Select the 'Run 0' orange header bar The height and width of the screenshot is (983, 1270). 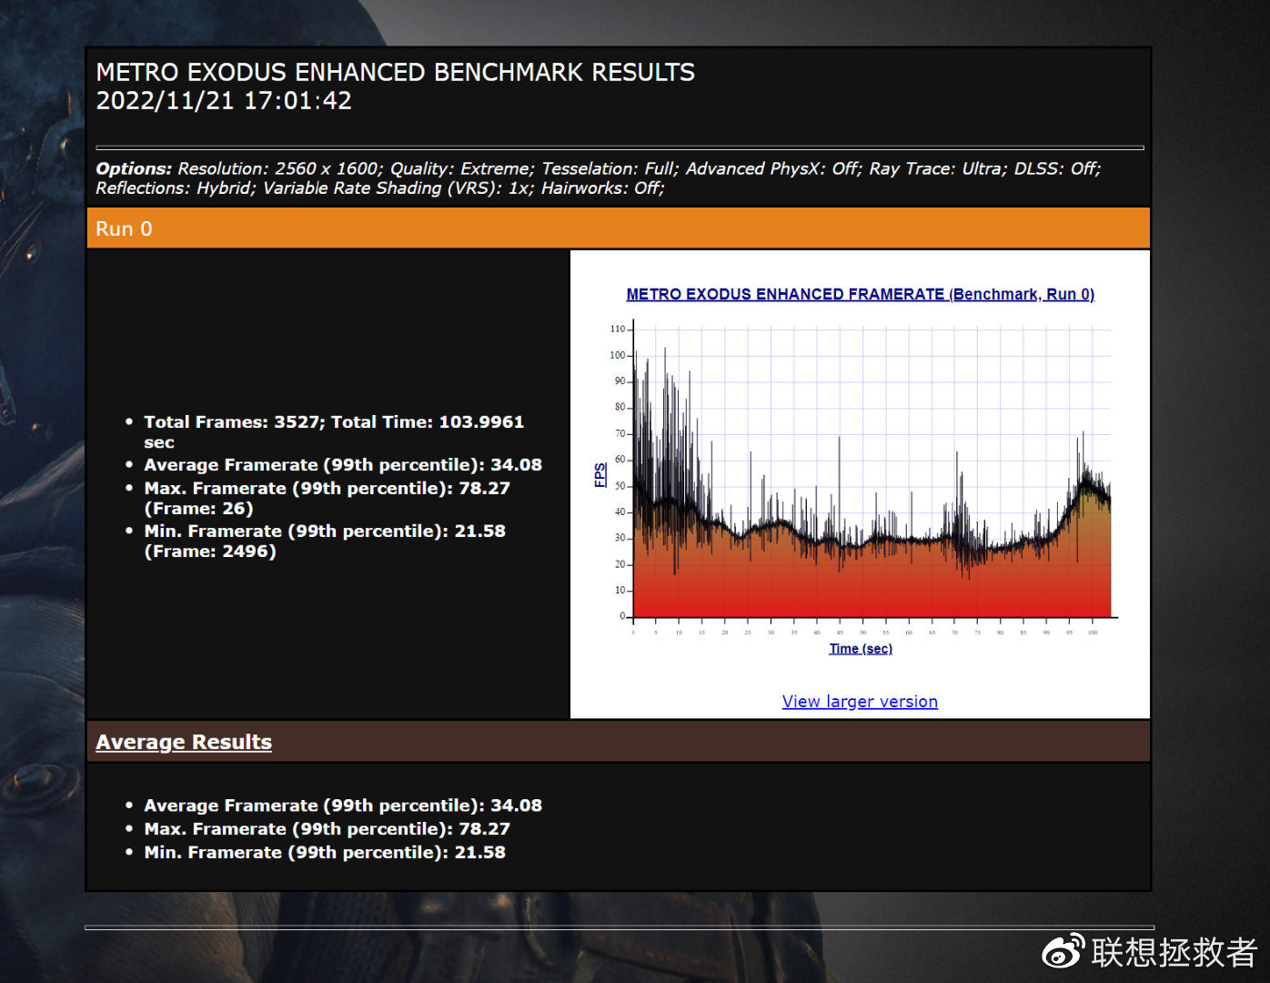(619, 228)
